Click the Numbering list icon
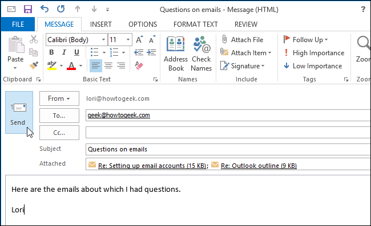The image size is (371, 226). (114, 52)
